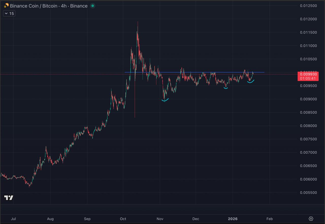Click the Jul label on the time axis
This screenshot has height=224, width=325.
pyautogui.click(x=13, y=219)
